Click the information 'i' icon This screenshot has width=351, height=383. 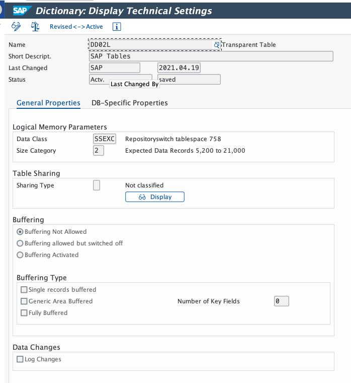(117, 26)
